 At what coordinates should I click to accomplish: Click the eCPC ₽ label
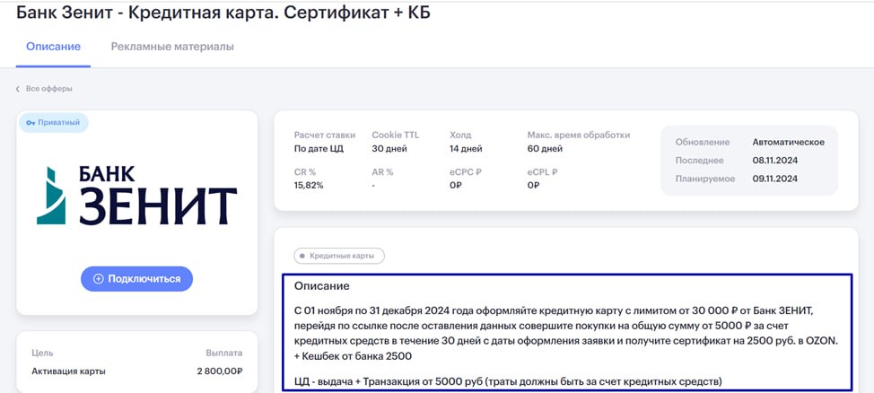point(466,172)
